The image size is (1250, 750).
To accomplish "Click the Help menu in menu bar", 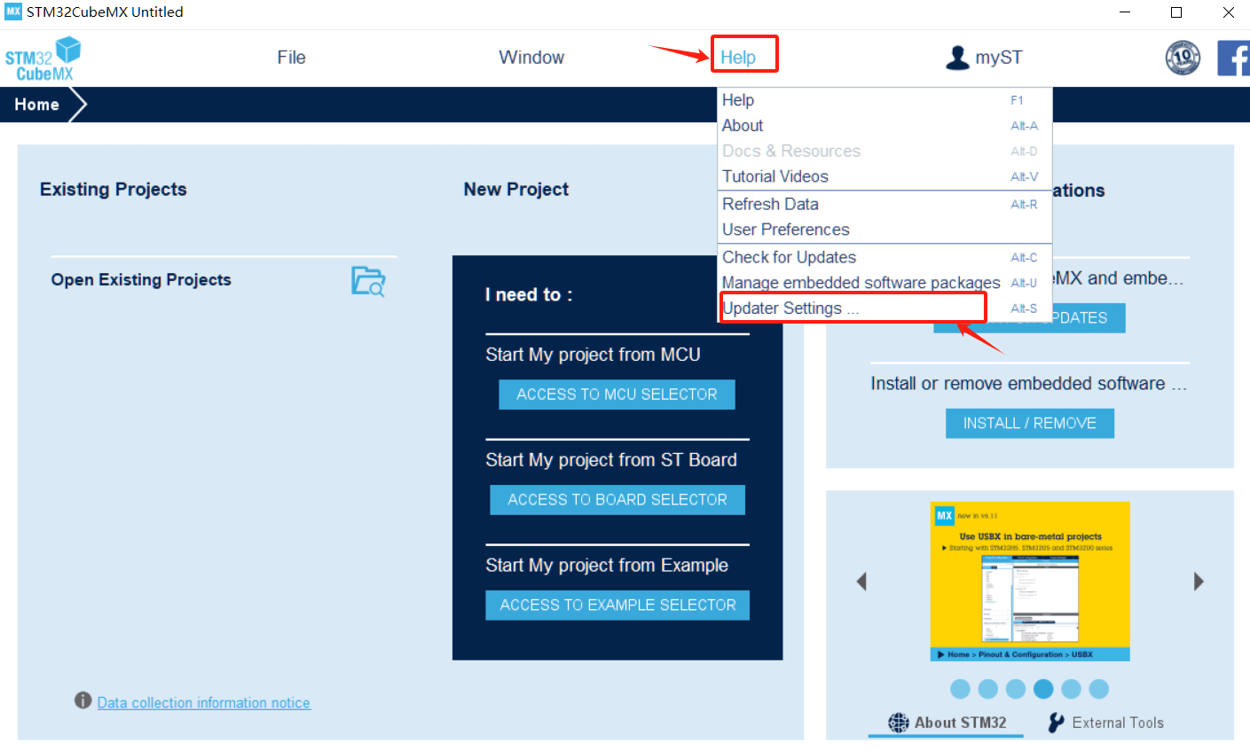I will point(738,58).
